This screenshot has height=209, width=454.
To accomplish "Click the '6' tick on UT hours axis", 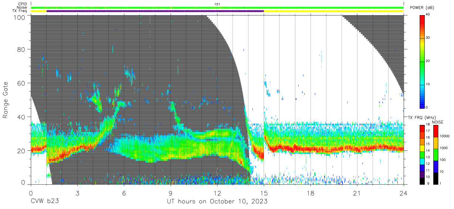I will click(x=124, y=193).
